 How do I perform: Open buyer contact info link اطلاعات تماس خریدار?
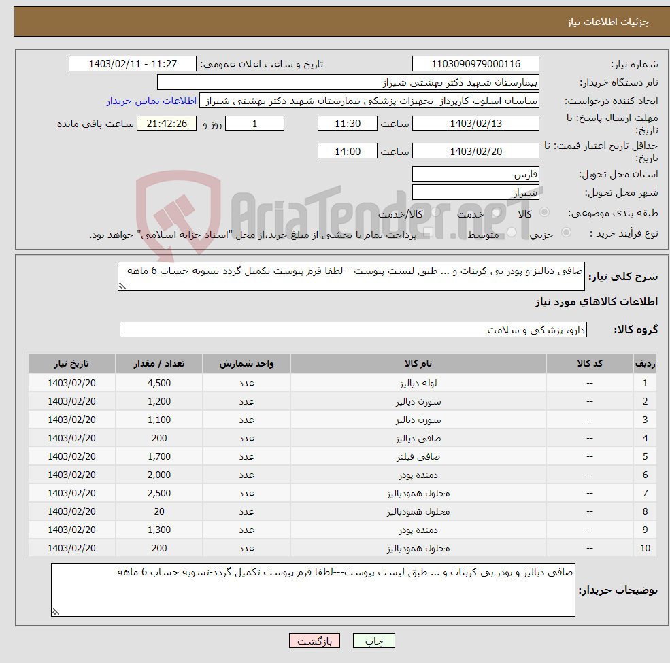(152, 101)
